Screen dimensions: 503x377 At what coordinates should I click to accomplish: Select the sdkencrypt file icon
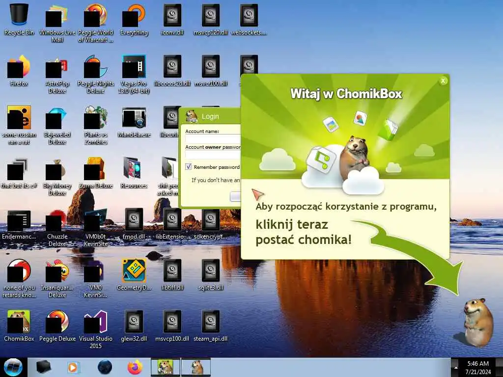click(210, 224)
